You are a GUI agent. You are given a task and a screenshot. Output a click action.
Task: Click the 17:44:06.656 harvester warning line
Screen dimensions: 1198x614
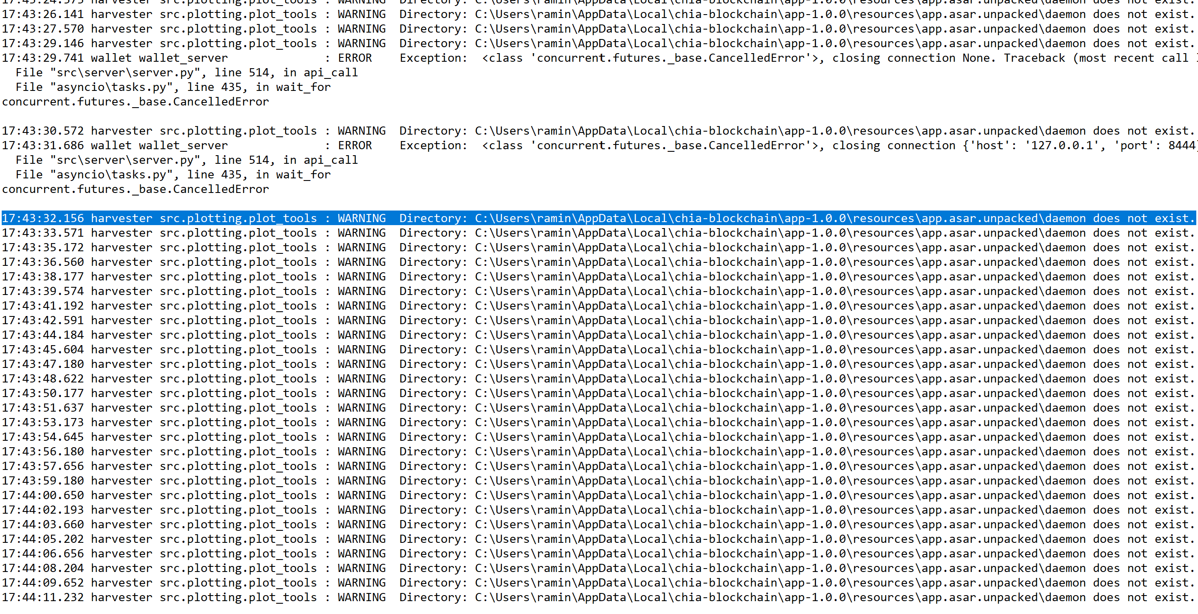point(598,554)
